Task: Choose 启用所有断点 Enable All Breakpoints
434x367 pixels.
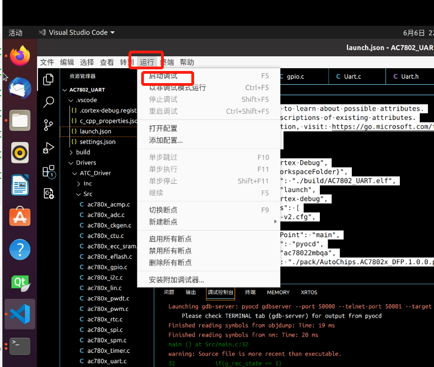Action: (x=208, y=239)
